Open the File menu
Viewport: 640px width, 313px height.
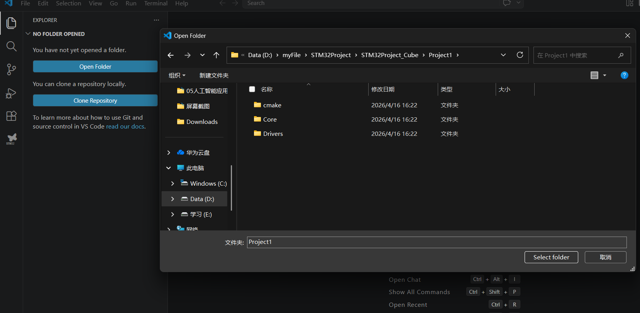pos(25,3)
